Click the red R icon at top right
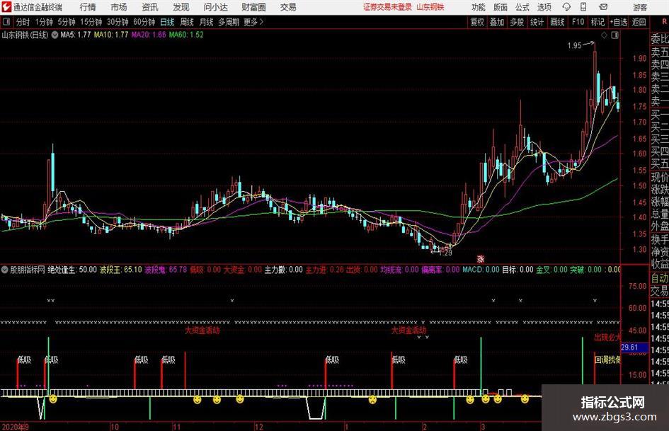 click(664, 22)
